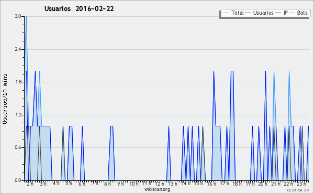This screenshot has width=314, height=194.
Task: Click the blue line swatch beside 'Usuarios' legend
Action: pyautogui.click(x=248, y=13)
